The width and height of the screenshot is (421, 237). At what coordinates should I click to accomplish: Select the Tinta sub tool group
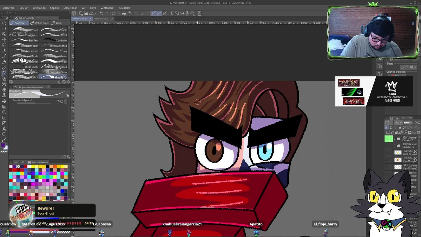pyautogui.click(x=60, y=23)
